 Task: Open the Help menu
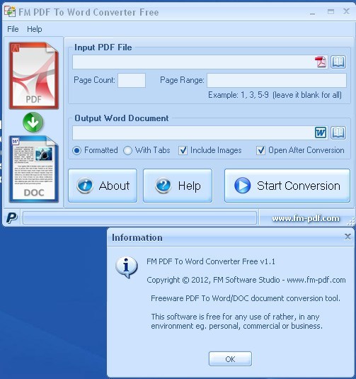click(x=34, y=29)
